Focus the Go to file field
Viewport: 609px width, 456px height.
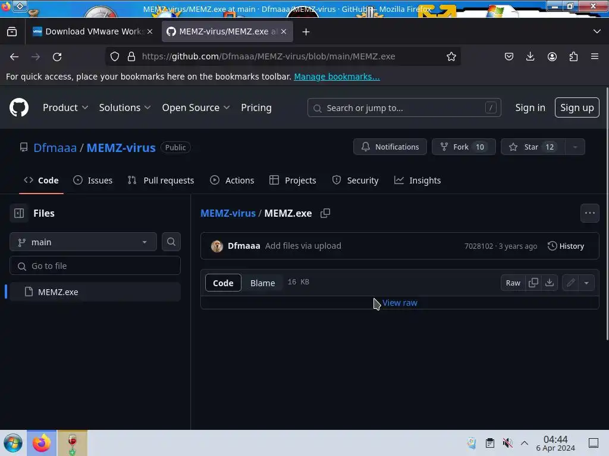coord(95,265)
